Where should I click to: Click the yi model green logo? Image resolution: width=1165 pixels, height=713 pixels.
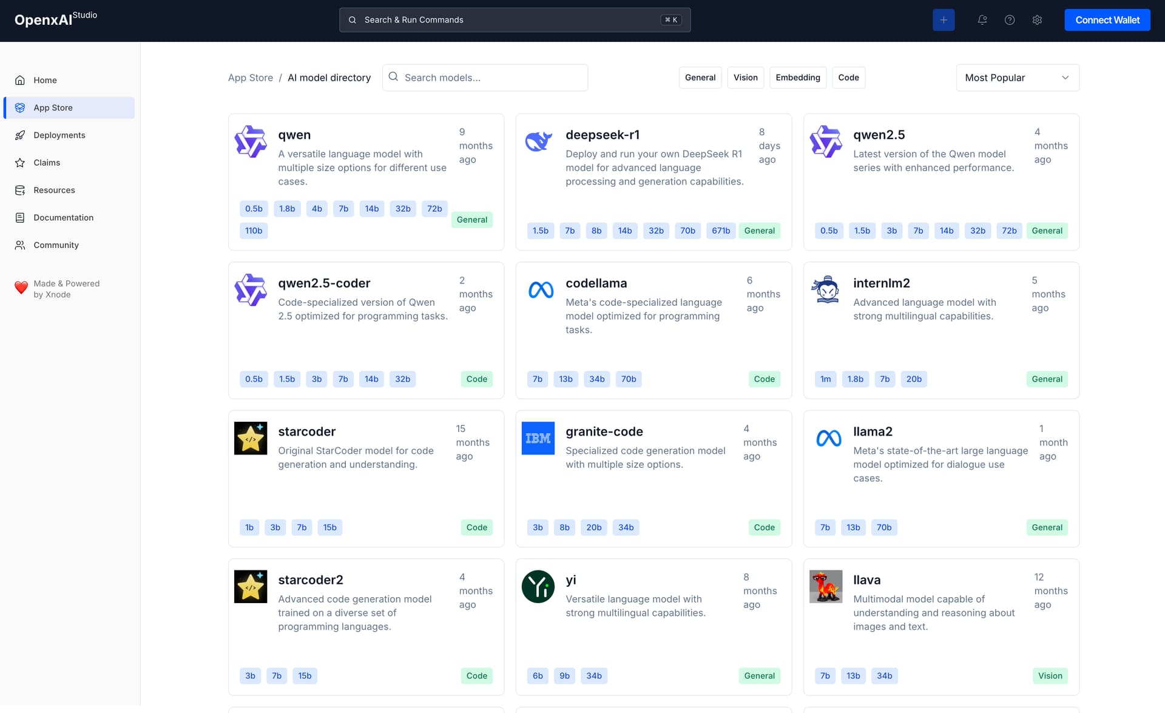pyautogui.click(x=538, y=586)
